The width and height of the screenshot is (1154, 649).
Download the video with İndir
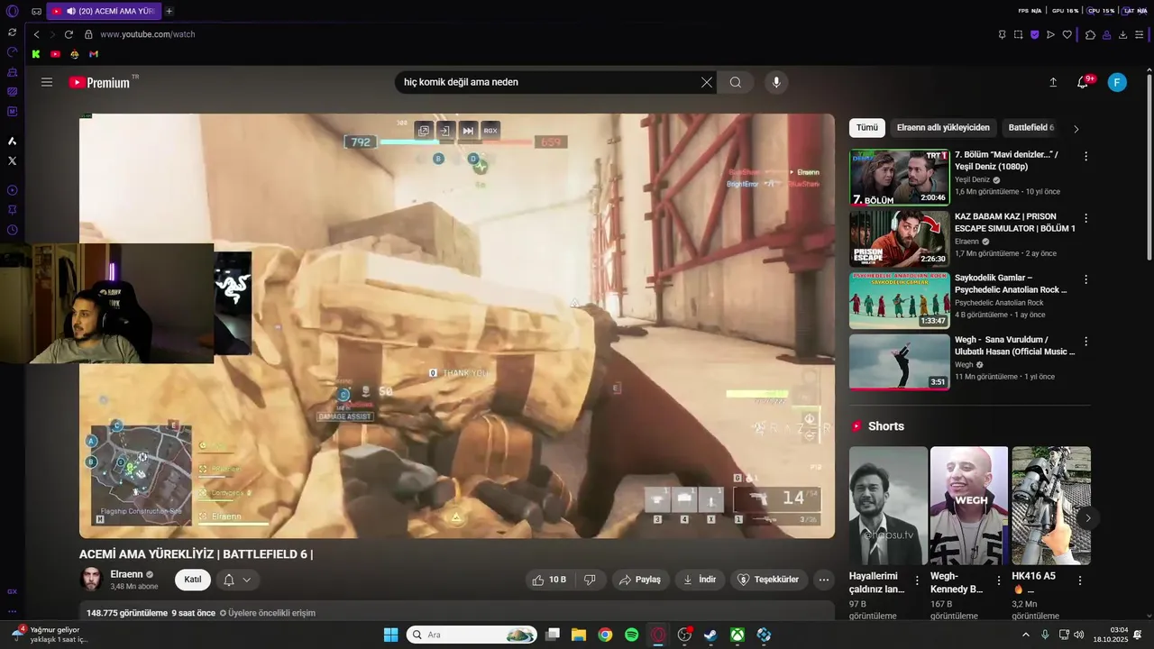pos(700,580)
